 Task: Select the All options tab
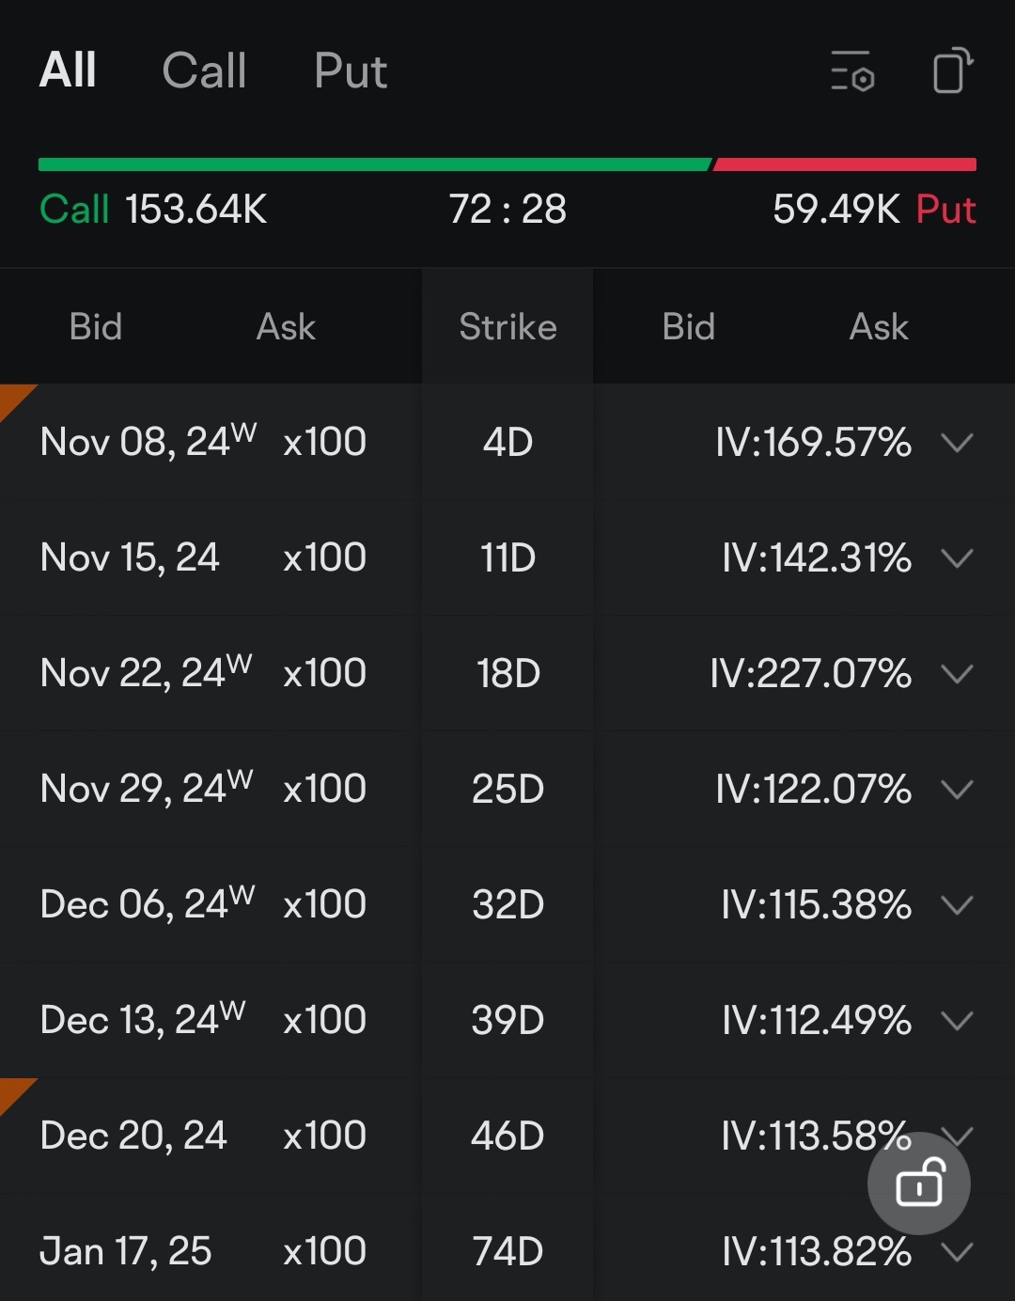click(68, 71)
